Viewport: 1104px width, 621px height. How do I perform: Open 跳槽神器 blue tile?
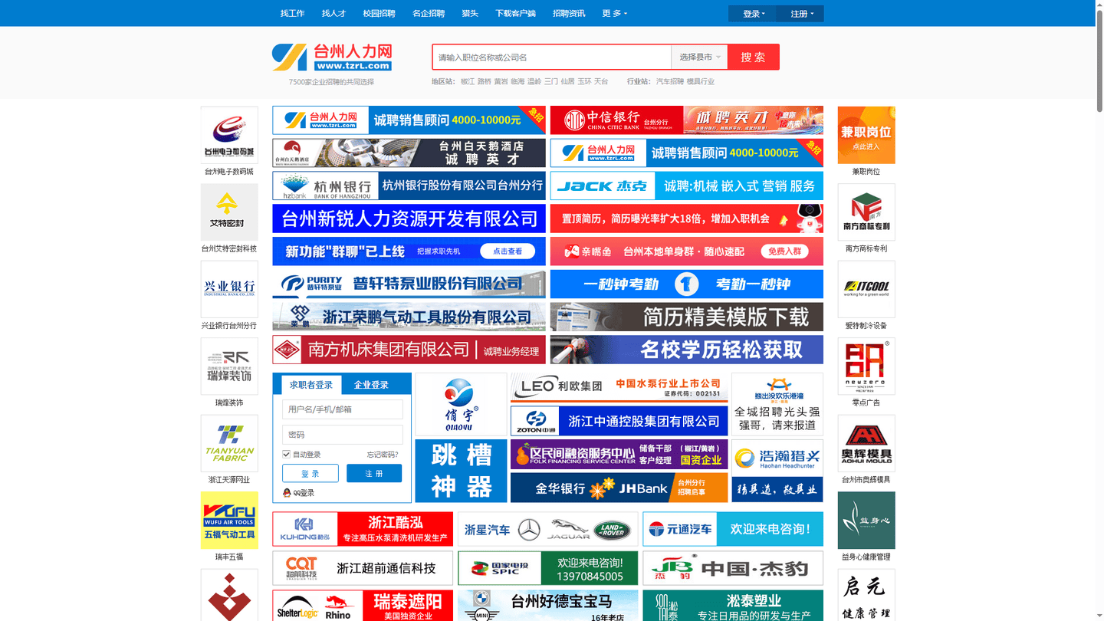point(461,471)
